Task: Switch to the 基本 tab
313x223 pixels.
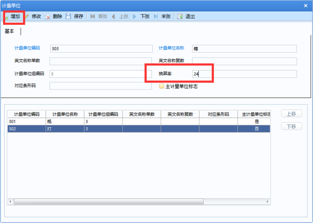Action: (x=9, y=31)
